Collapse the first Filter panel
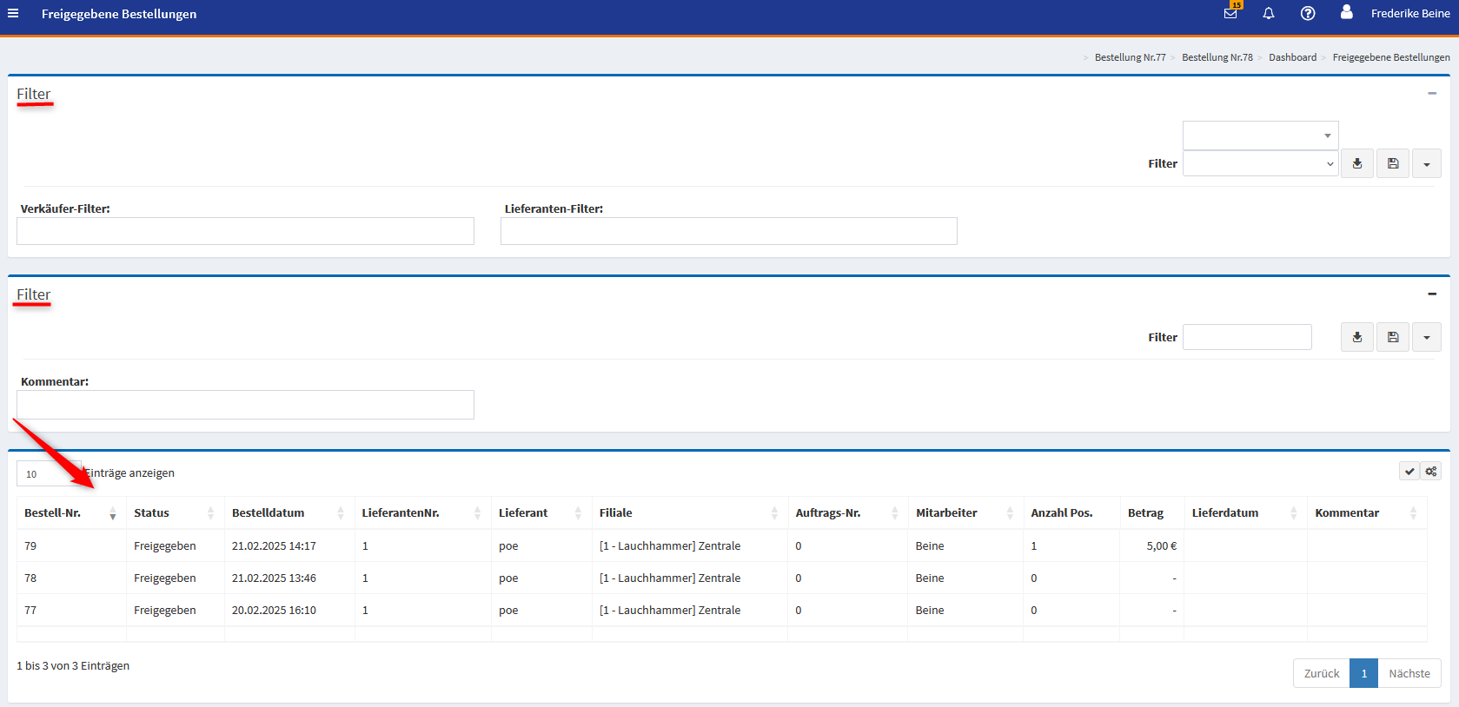Viewport: 1459px width, 707px height. [1432, 93]
